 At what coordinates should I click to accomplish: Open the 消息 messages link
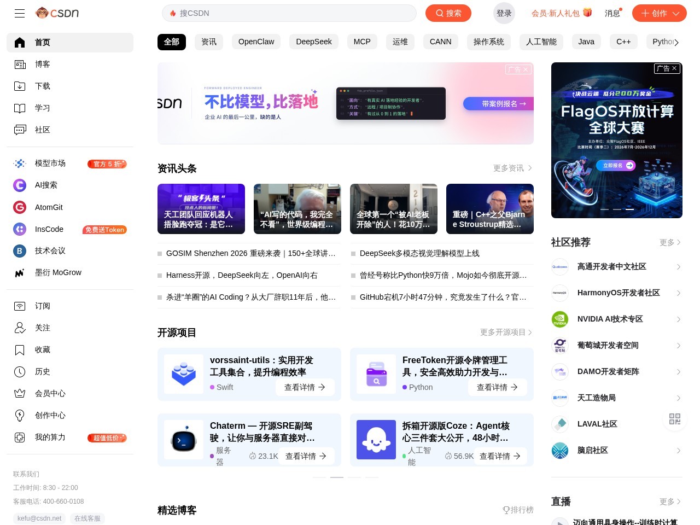[x=613, y=13]
